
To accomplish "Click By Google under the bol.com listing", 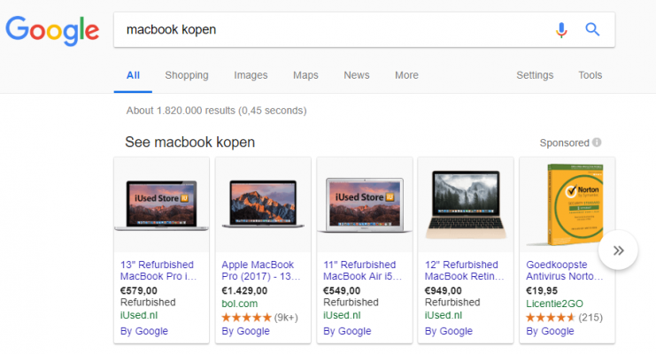I will point(245,331).
